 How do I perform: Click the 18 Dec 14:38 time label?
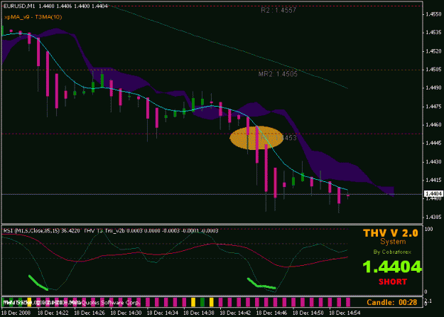[199, 313]
